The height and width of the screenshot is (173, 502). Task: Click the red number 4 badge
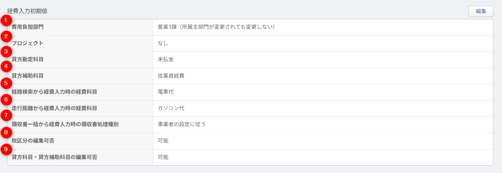[5, 66]
